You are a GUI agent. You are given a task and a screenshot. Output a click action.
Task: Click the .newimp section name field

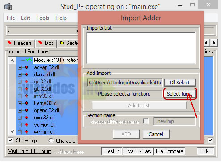pyautogui.click(x=174, y=121)
